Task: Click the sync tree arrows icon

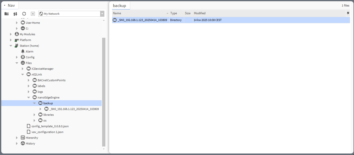Action: click(x=15, y=14)
